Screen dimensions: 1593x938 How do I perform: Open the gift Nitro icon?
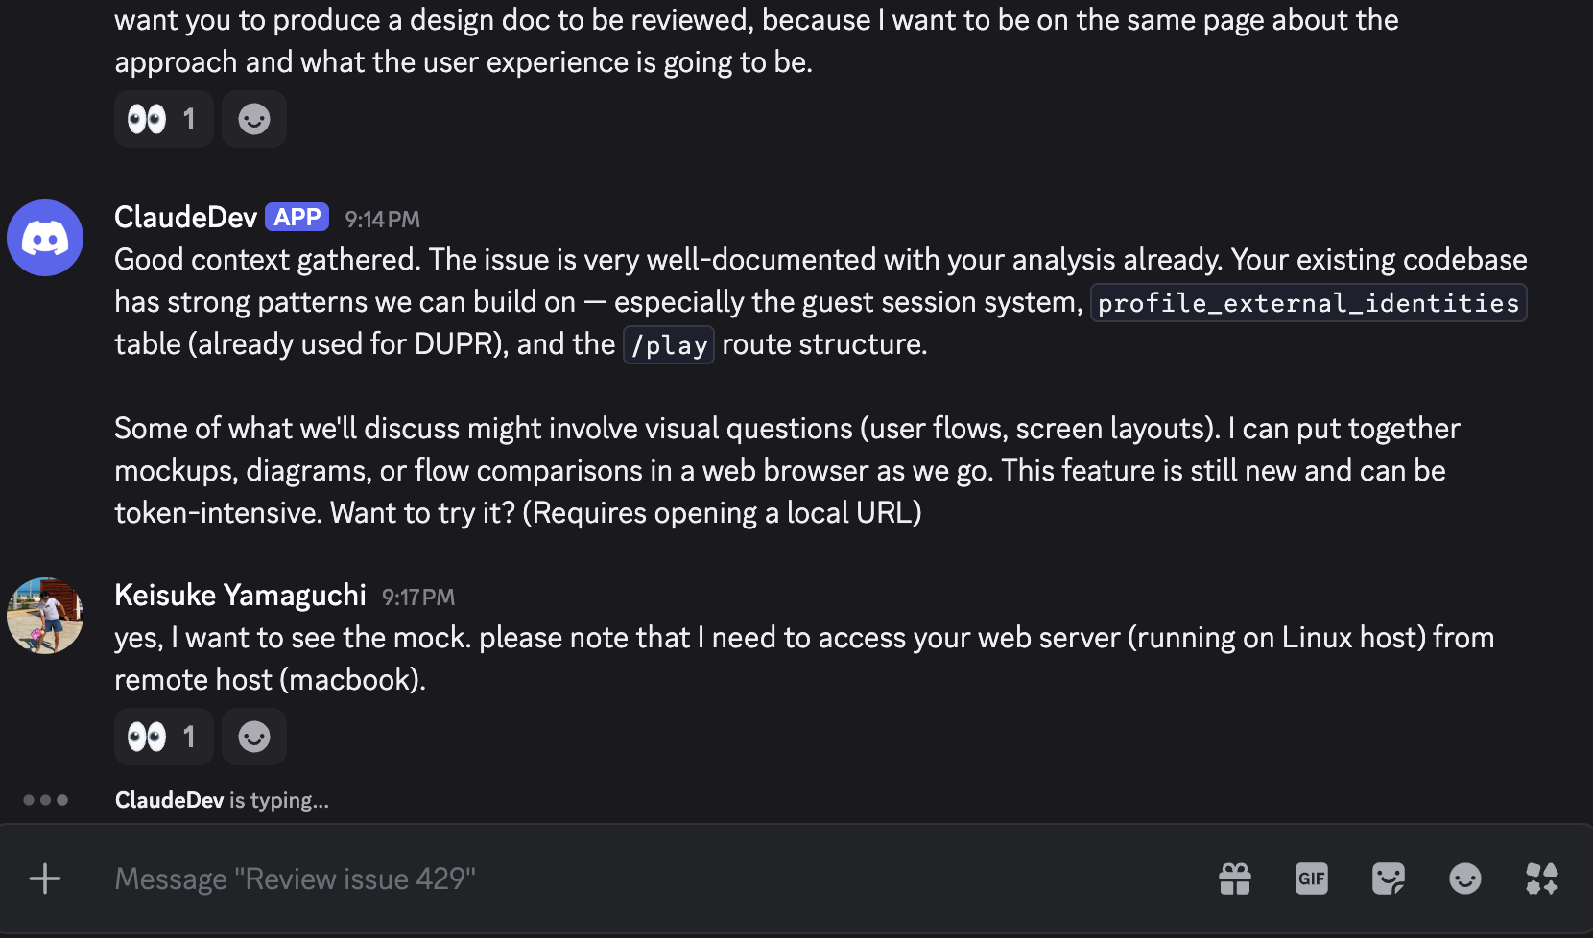(1234, 879)
